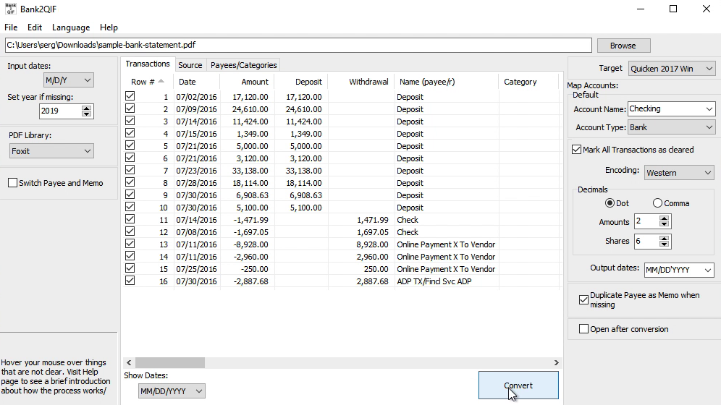Viewport: 721px width, 405px height.
Task: Click the Bank2QIF app icon in title bar
Action: (x=10, y=9)
